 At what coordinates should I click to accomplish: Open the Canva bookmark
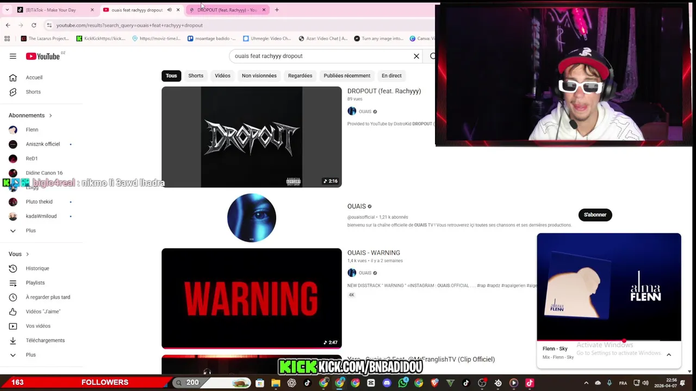[422, 39]
